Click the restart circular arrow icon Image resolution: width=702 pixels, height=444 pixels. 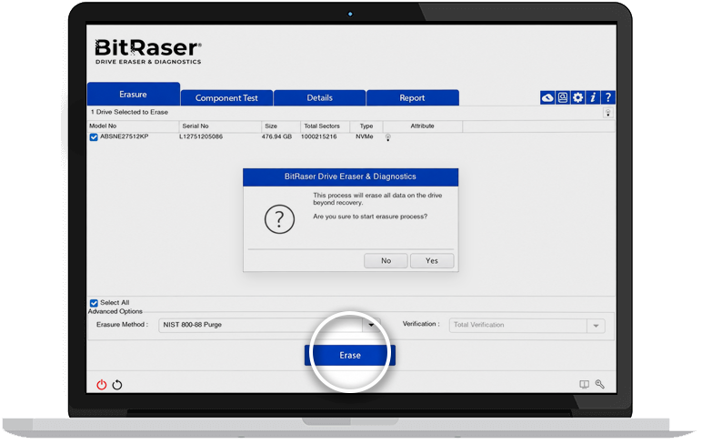(117, 385)
